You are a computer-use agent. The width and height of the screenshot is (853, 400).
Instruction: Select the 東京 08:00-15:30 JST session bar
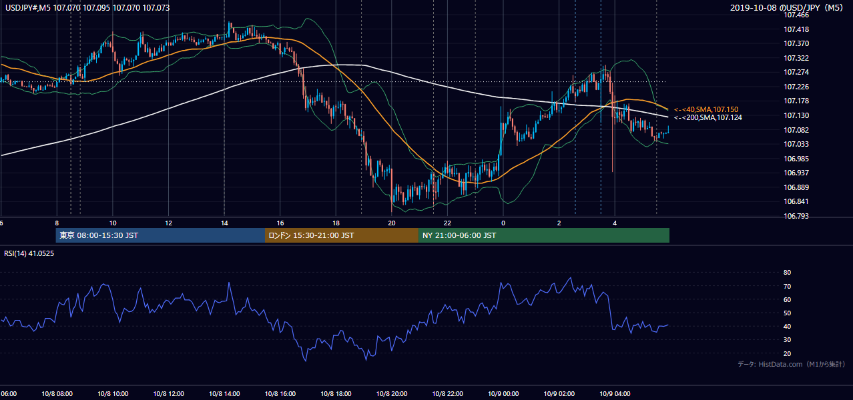click(x=160, y=235)
